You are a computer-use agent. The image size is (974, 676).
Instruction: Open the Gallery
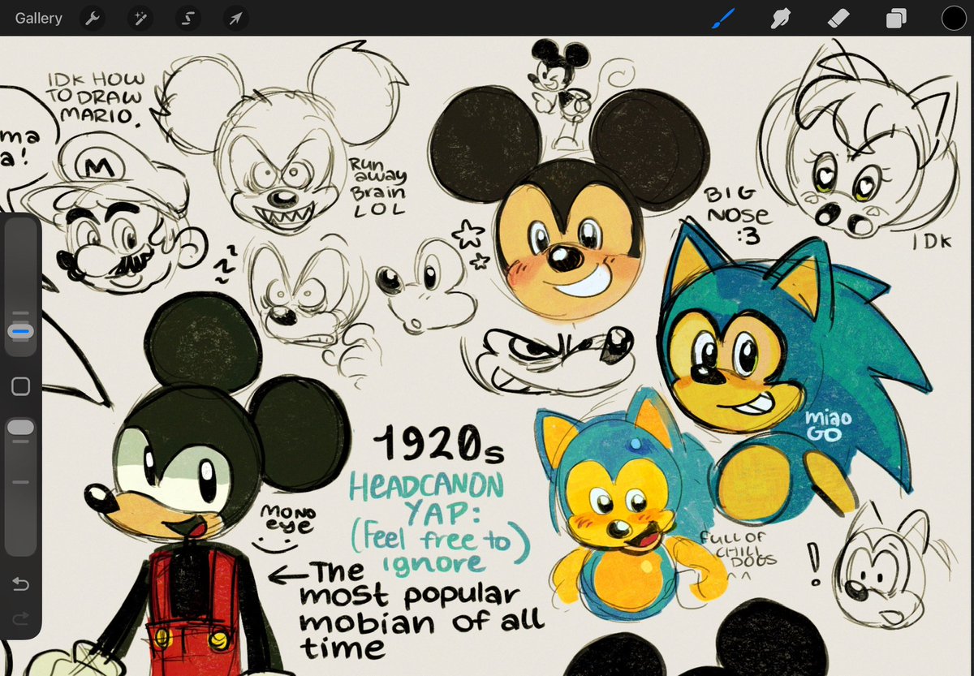click(x=38, y=18)
